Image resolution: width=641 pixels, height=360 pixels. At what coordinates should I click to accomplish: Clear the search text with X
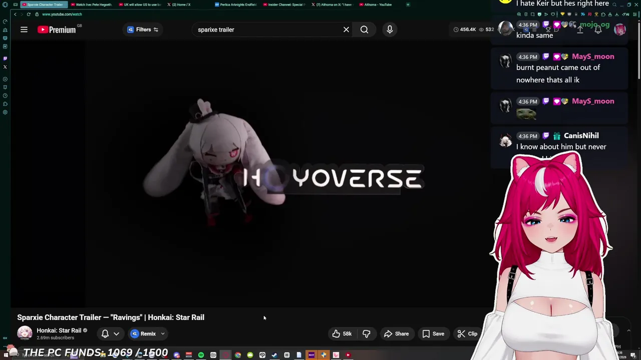coord(346,29)
